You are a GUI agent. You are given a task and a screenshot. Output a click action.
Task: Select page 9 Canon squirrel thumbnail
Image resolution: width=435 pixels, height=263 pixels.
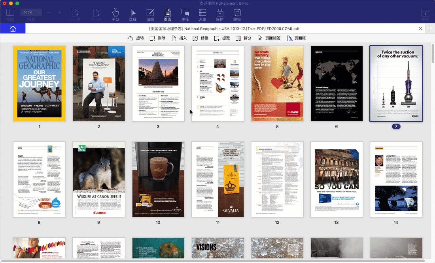(99, 180)
